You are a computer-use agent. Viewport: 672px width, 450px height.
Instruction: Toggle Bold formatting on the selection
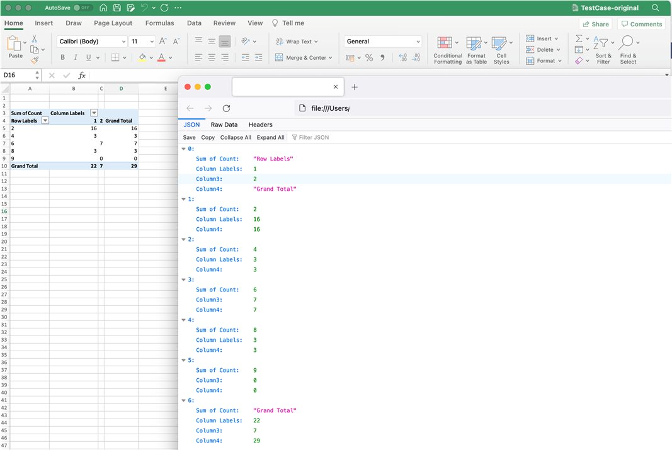tap(62, 57)
